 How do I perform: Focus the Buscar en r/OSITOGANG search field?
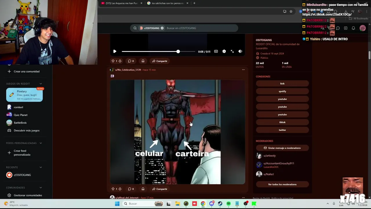(200, 28)
